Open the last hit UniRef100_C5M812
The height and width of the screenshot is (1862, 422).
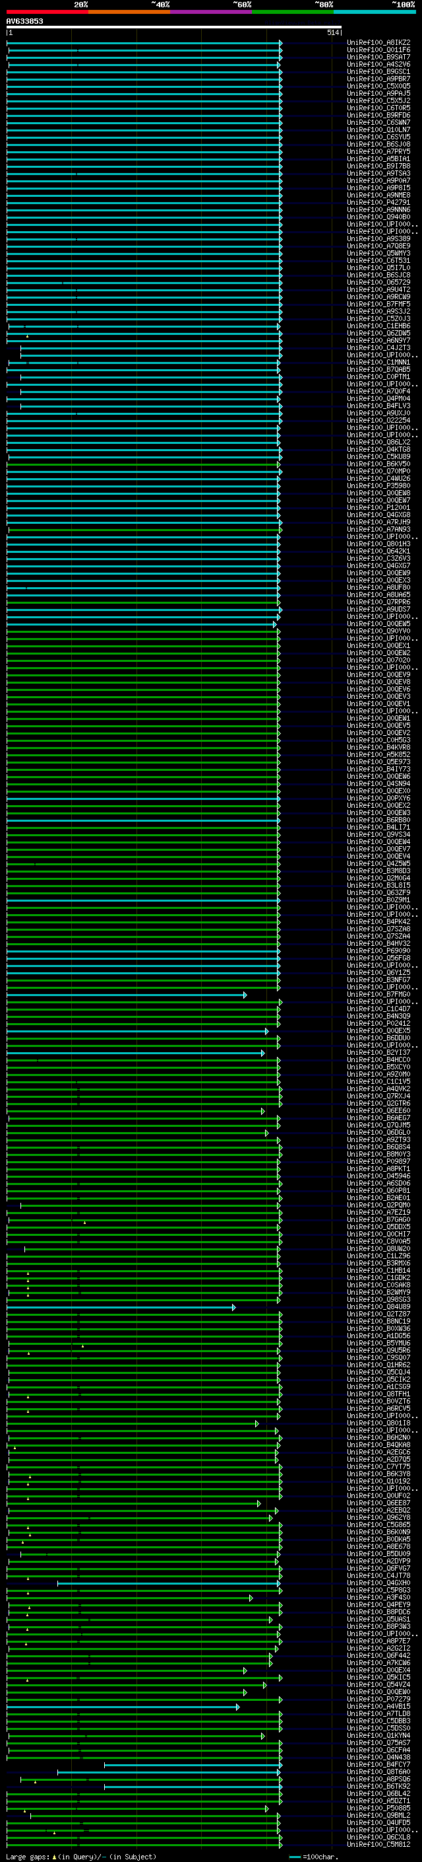(378, 1845)
